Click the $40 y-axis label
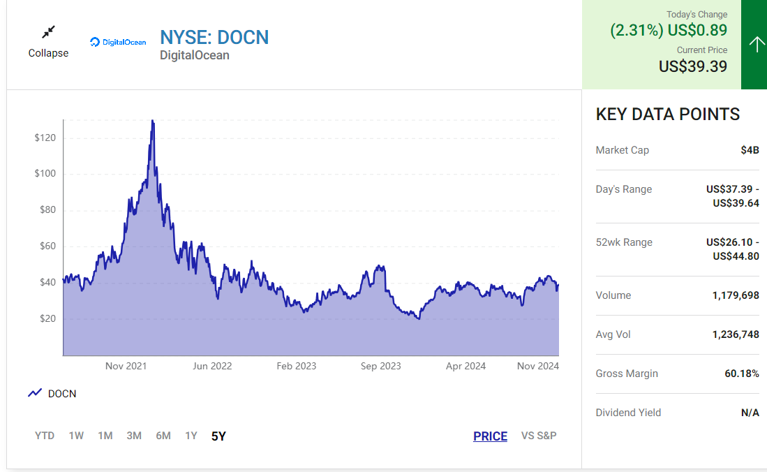 pyautogui.click(x=48, y=283)
